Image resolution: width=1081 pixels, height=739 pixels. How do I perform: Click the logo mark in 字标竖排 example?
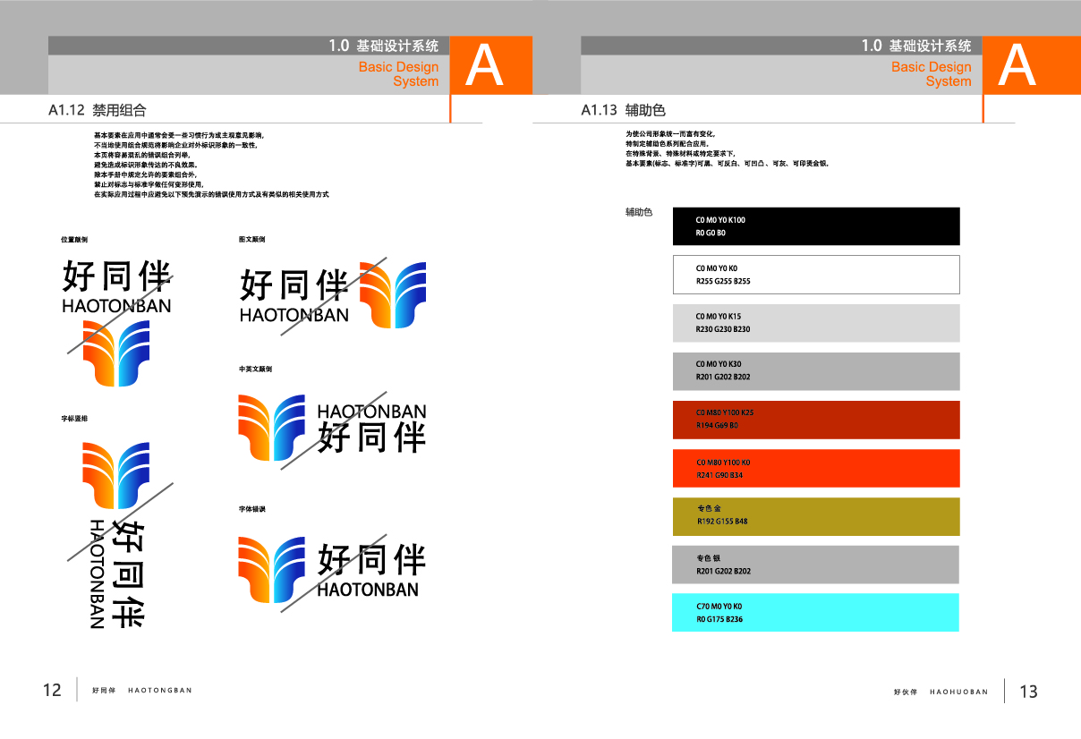point(116,476)
